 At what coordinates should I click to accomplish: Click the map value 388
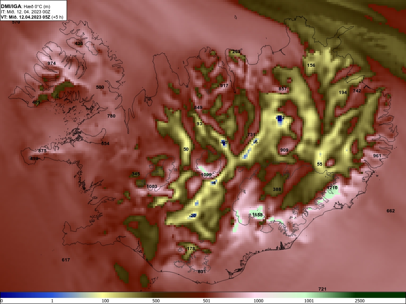point(277,189)
